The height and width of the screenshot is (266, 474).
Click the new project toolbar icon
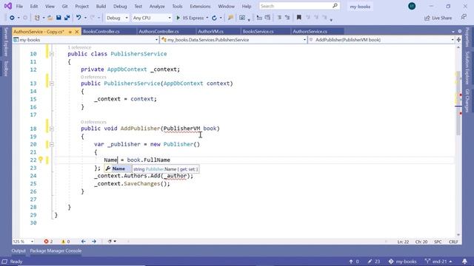tap(37, 18)
